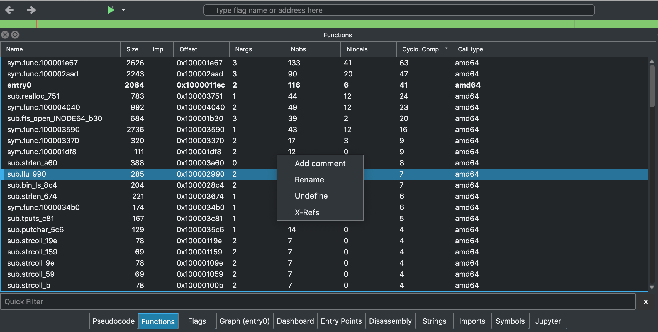
Task: Open X-Refs from the context menu
Action: [307, 212]
